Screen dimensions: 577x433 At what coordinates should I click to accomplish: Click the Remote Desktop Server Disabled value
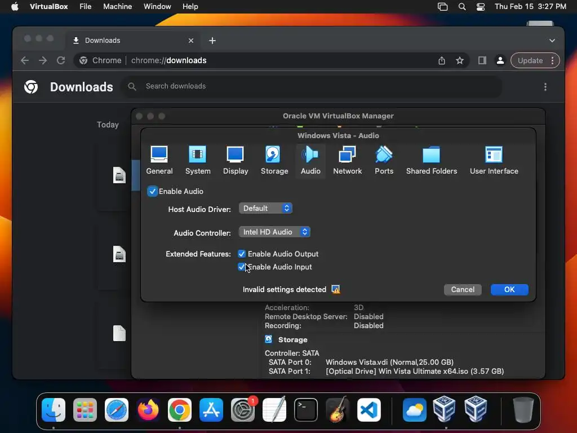pyautogui.click(x=369, y=317)
